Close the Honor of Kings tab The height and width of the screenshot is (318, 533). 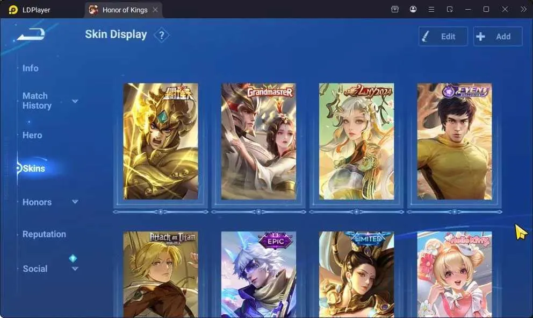click(155, 10)
